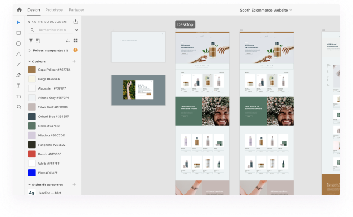Switch to the Prototype tab
This screenshot has width=353, height=217.
coord(54,10)
